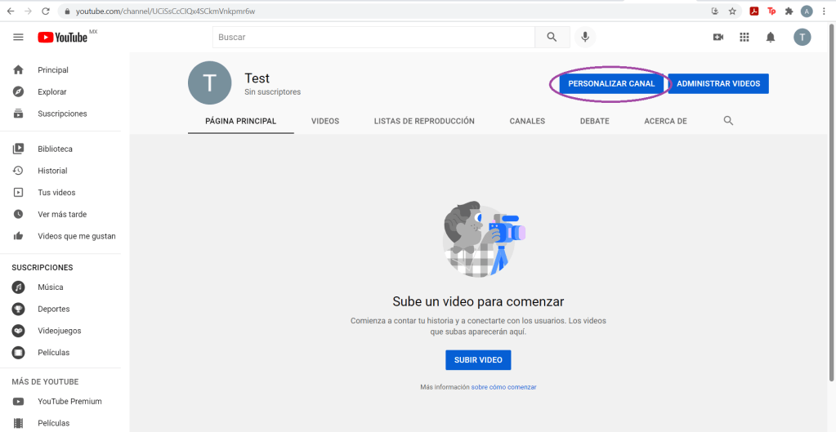Viewport: 836px width, 432px height.
Task: Switch to DEBATE tab
Action: click(x=594, y=121)
